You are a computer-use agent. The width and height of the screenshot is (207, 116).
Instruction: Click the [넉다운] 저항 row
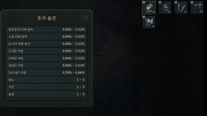46,72
